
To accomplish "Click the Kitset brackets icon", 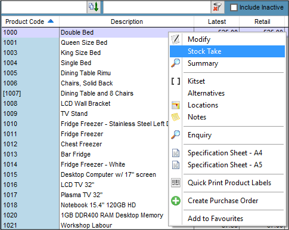I will pyautogui.click(x=176, y=81).
